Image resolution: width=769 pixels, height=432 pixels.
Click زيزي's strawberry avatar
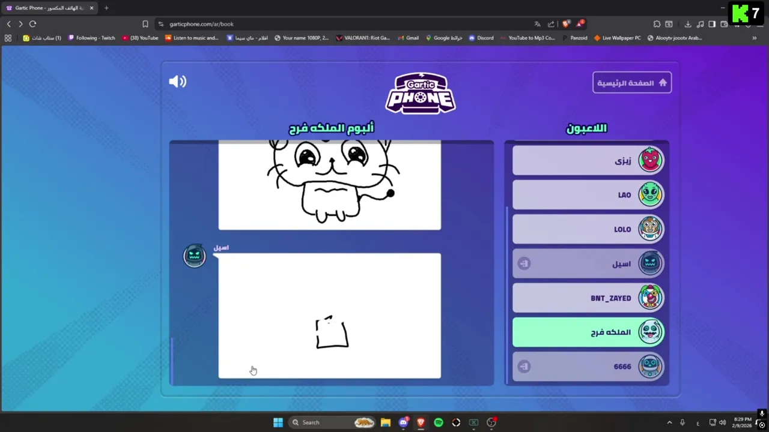pos(650,160)
